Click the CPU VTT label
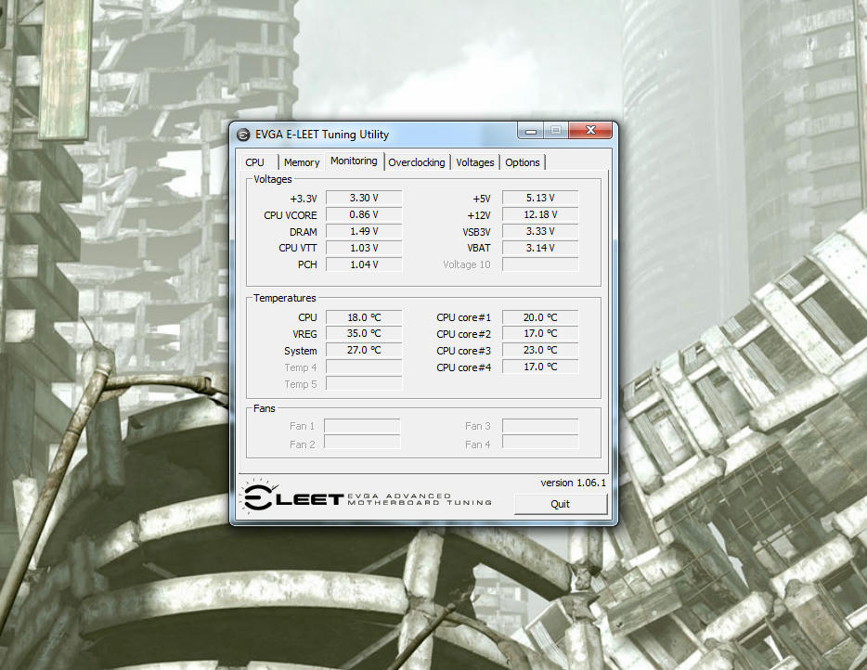The height and width of the screenshot is (670, 867). (x=297, y=248)
